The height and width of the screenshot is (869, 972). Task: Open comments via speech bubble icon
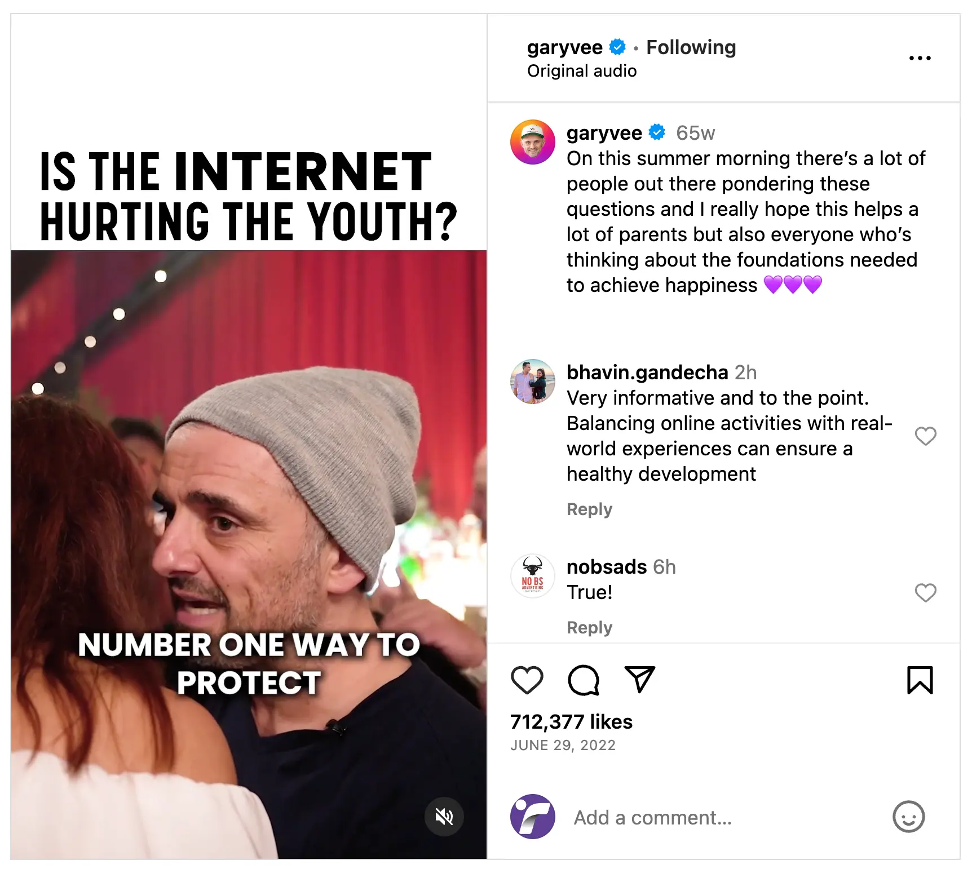[583, 680]
